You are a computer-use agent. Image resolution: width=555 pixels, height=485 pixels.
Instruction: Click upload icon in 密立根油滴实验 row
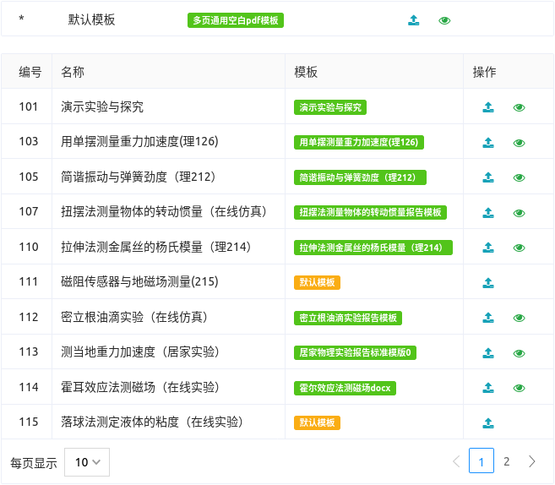[488, 318]
